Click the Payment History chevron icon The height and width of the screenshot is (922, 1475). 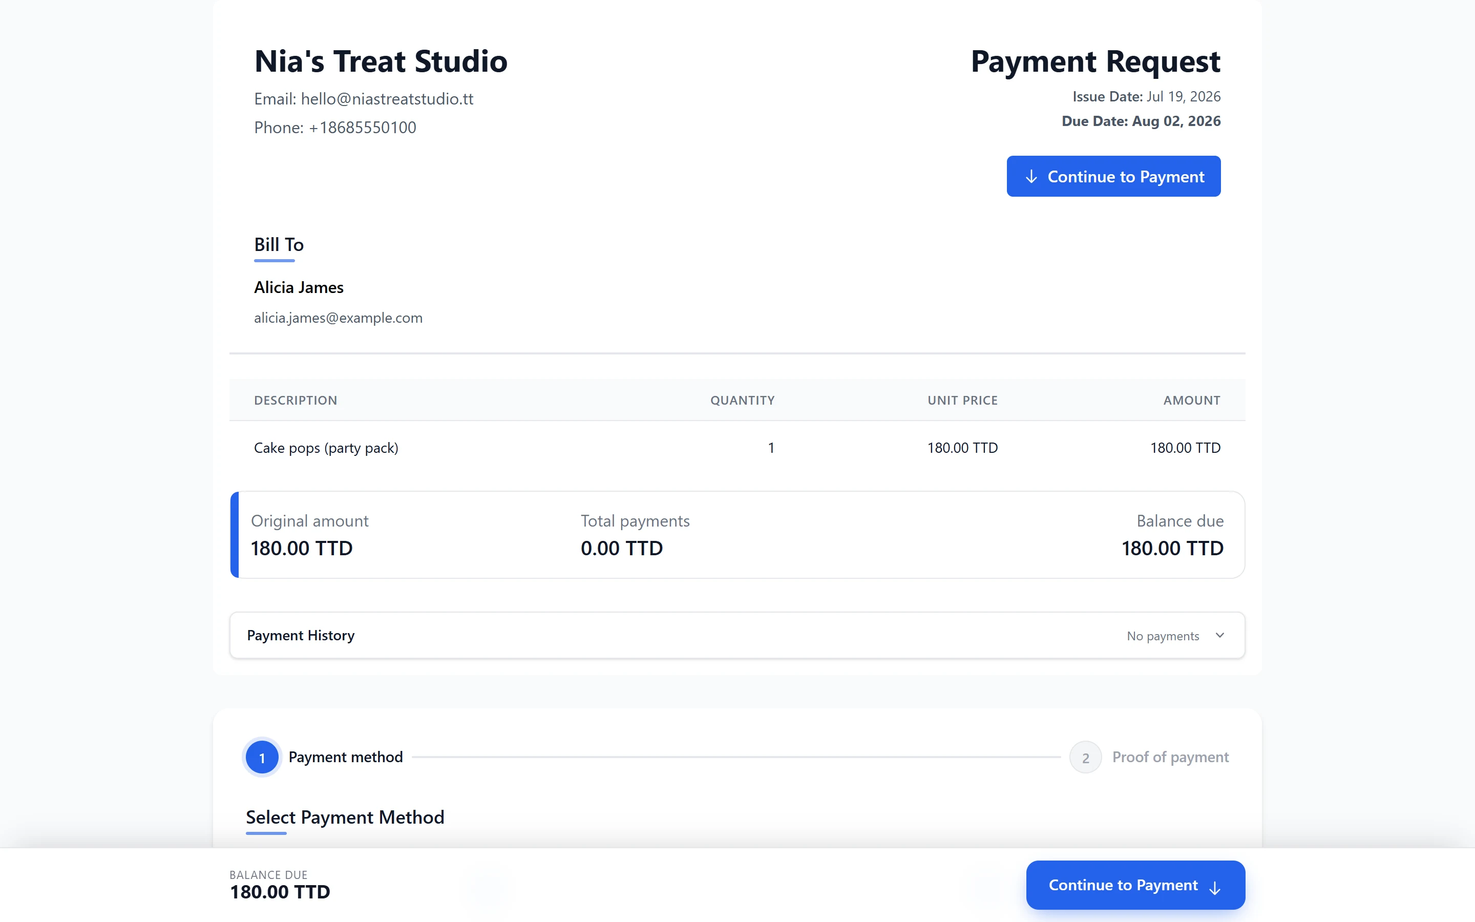[x=1219, y=635]
